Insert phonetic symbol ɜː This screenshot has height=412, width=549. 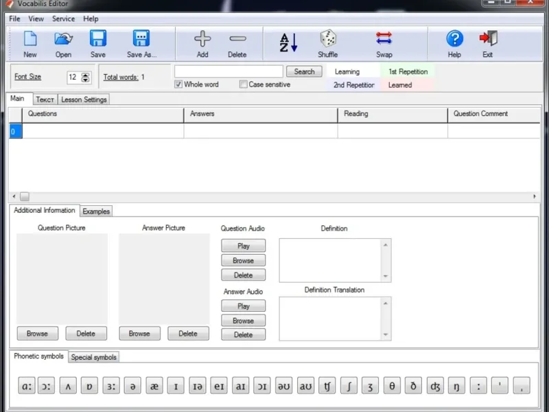(x=111, y=386)
